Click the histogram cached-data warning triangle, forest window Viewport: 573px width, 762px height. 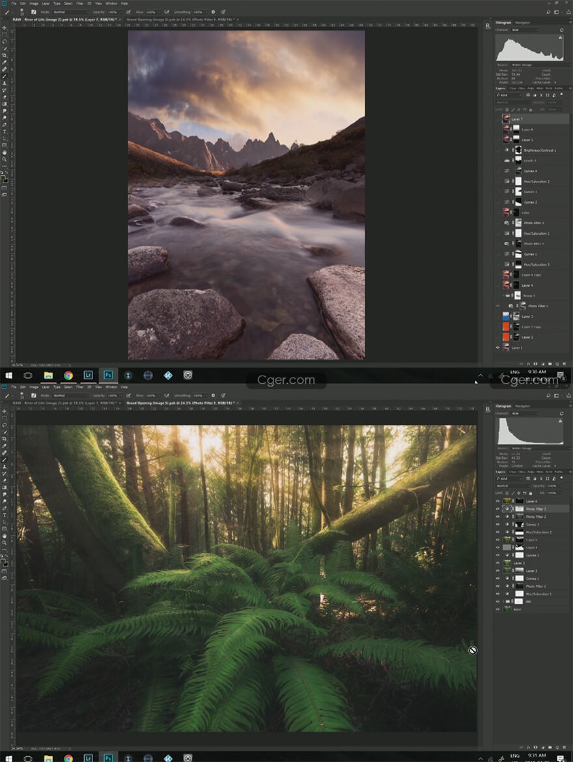point(561,421)
